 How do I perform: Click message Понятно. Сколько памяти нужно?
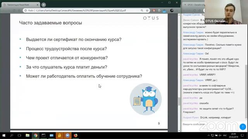212,46
